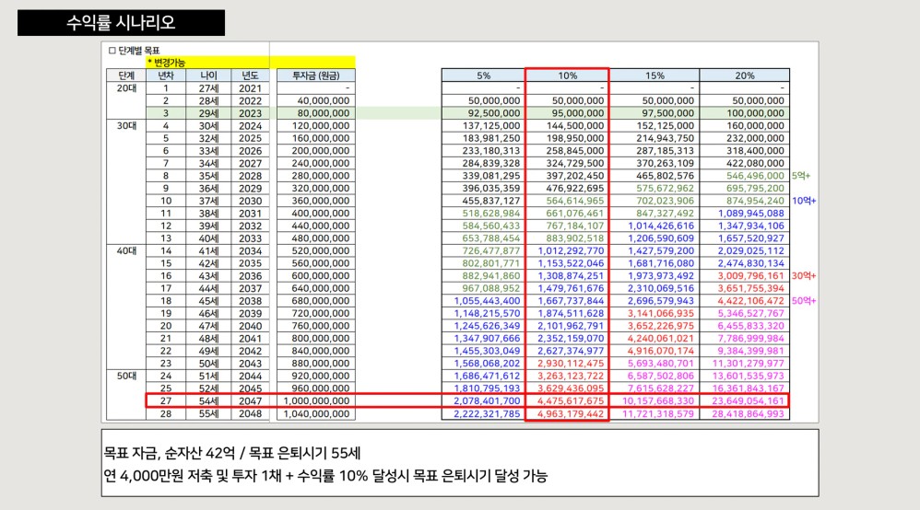Select the year cell 2047
The height and width of the screenshot is (510, 920).
click(x=251, y=401)
